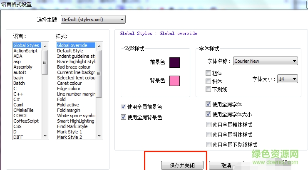Enable the italic (斜体) checkbox
Viewport: 308px width, 170px height.
(209, 81)
